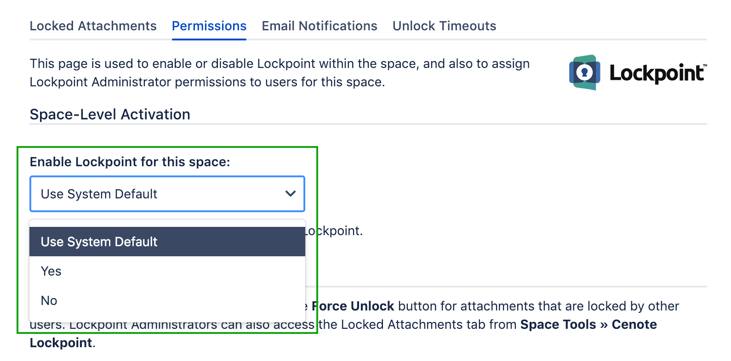Viewport: 731px width, 361px height.
Task: Open the Email Notifications tab
Action: [320, 26]
